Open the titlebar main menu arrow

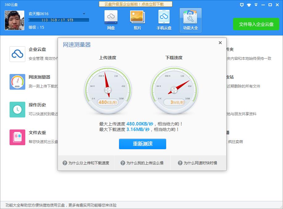(256, 5)
